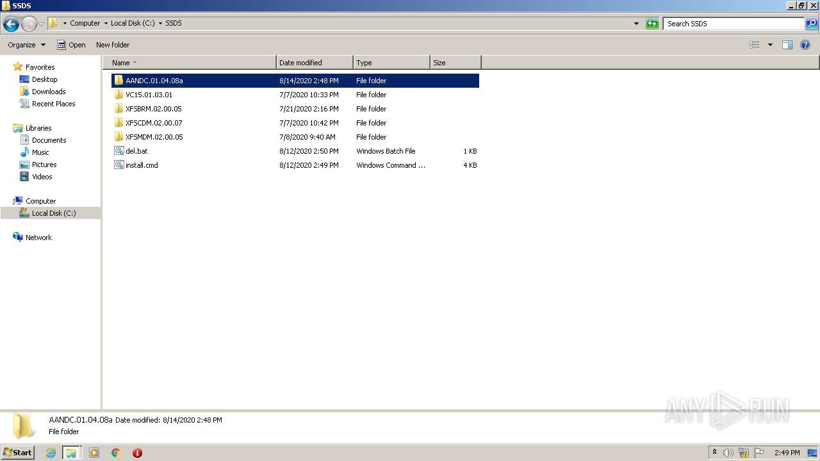Click the Favorites group in sidebar
Image resolution: width=820 pixels, height=461 pixels.
pyautogui.click(x=40, y=67)
